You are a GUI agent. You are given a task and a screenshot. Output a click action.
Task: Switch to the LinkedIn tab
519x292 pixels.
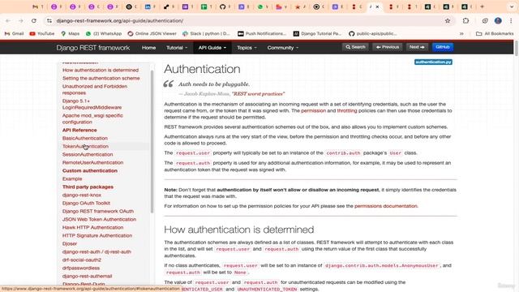pyautogui.click(x=148, y=6)
